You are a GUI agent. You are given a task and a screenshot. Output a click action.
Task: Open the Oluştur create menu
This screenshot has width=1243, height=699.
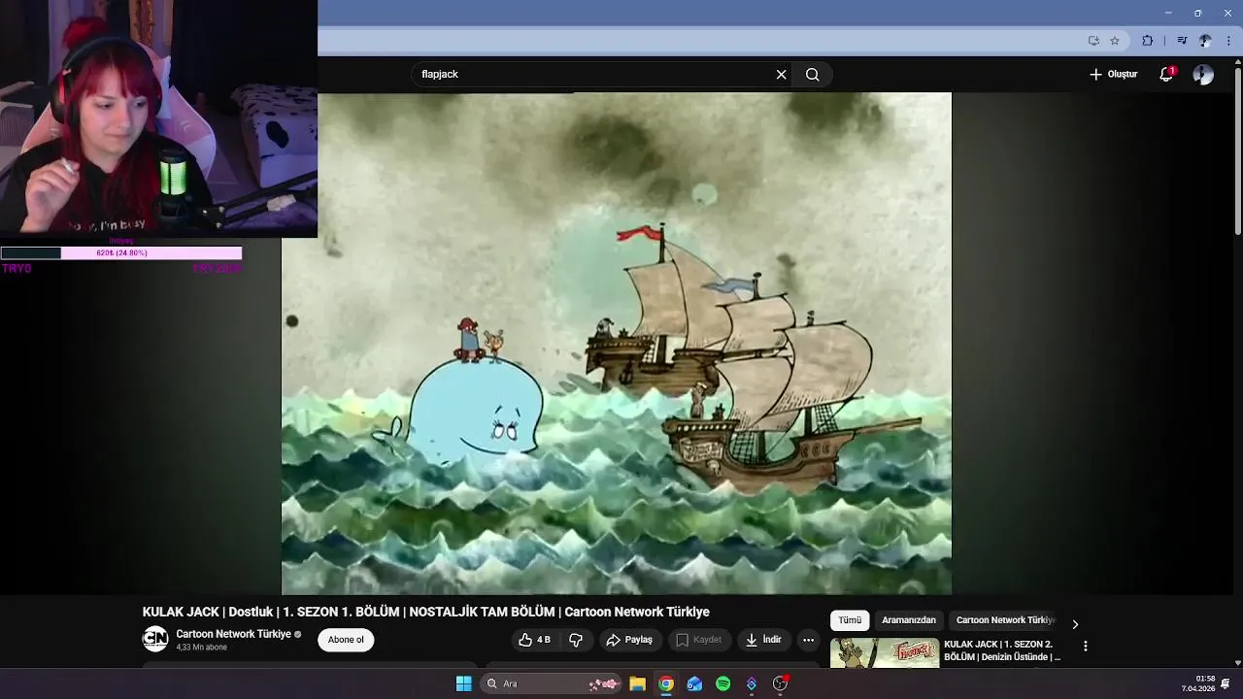pos(1113,75)
